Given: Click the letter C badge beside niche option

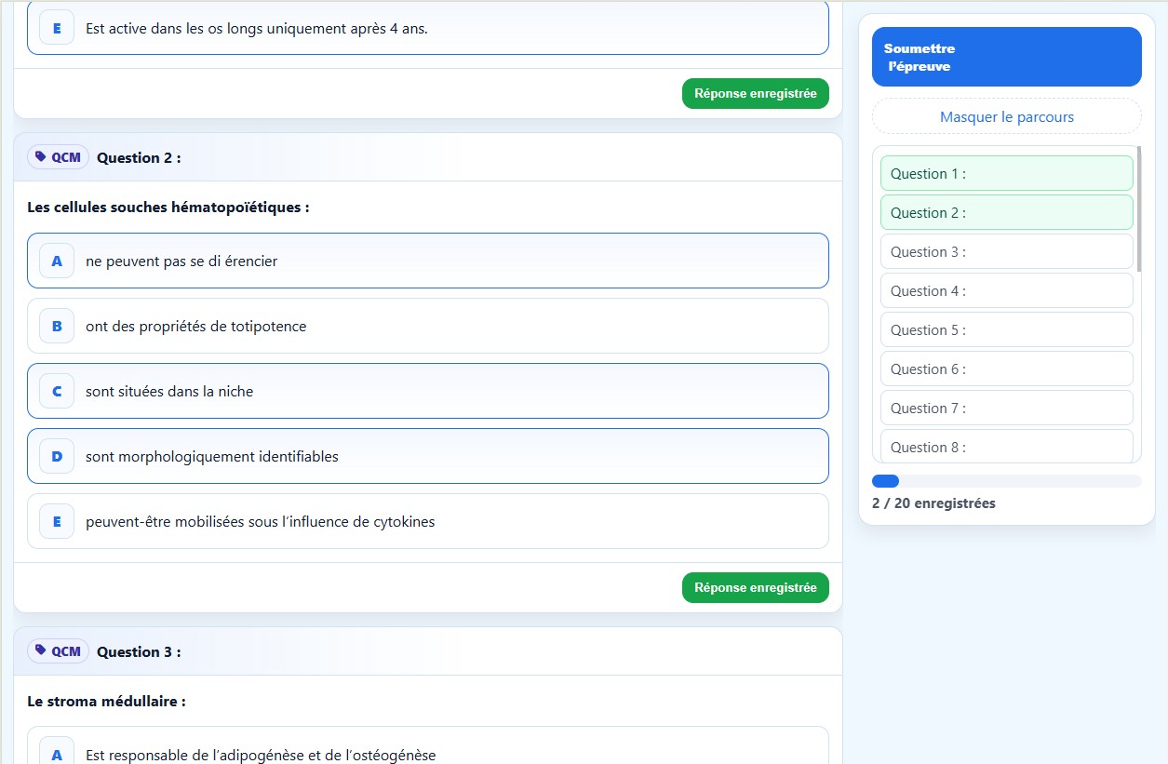Looking at the screenshot, I should pyautogui.click(x=56, y=391).
